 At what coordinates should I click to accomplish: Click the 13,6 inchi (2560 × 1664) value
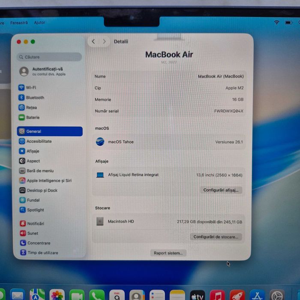(x=219, y=175)
